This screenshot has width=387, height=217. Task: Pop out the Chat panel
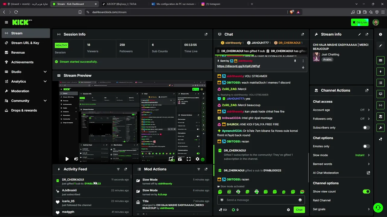(302, 34)
